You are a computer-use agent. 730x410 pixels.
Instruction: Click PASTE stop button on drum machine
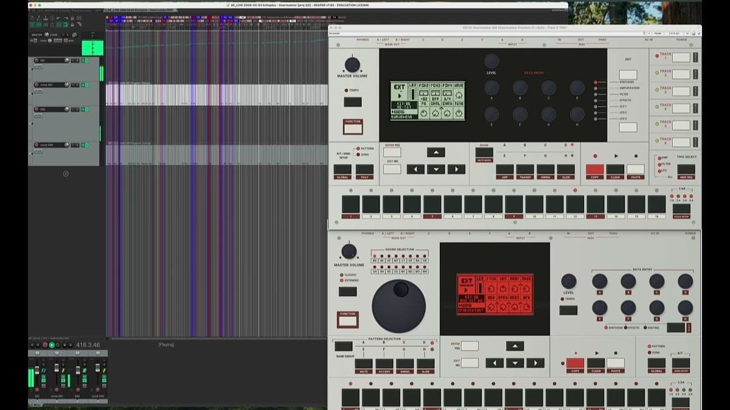point(616,363)
